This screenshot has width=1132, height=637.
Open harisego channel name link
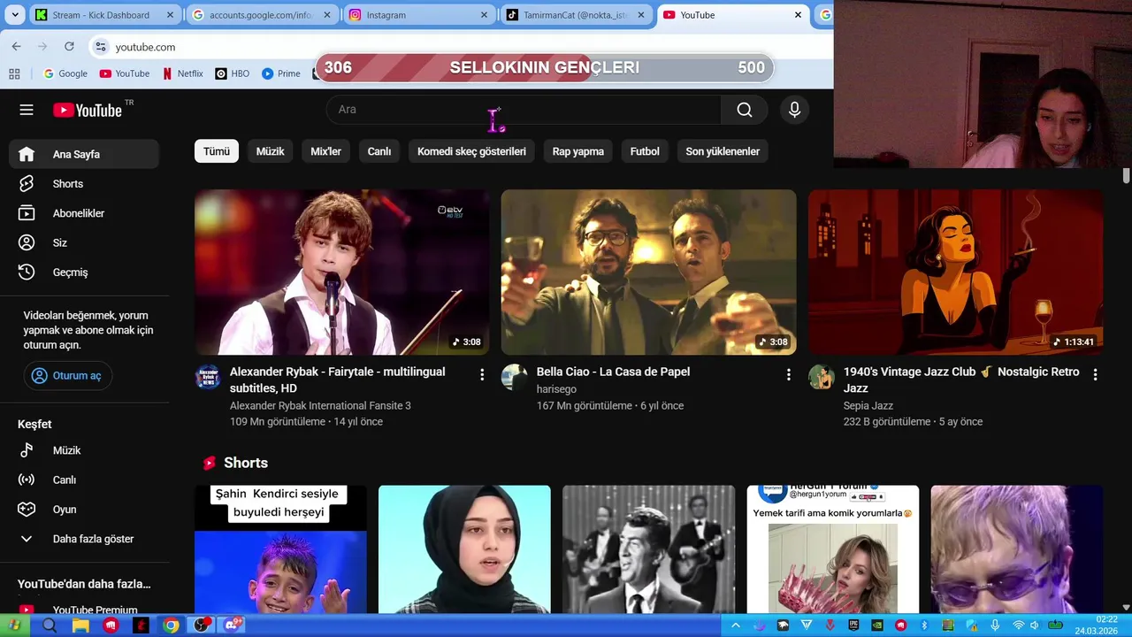(556, 389)
